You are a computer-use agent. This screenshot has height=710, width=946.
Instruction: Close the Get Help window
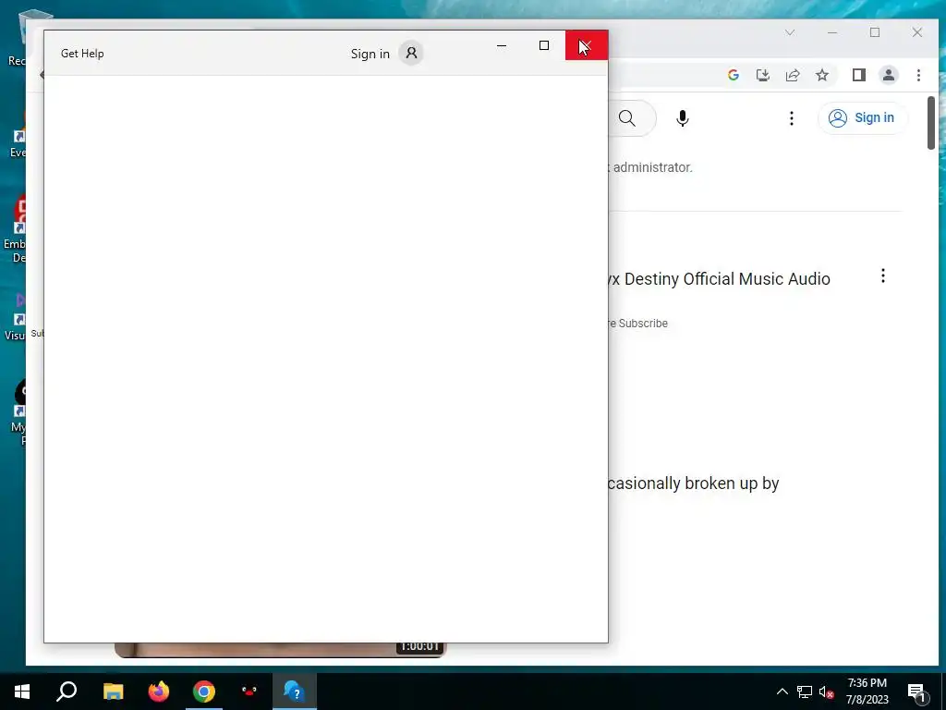(586, 45)
